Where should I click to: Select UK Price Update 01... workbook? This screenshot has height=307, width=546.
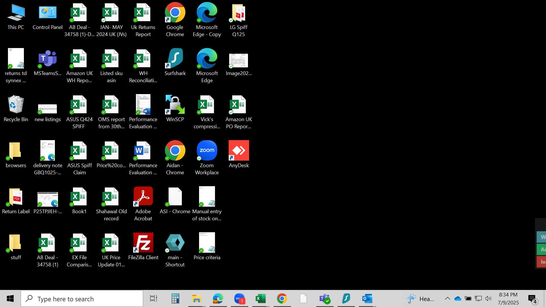click(x=111, y=250)
